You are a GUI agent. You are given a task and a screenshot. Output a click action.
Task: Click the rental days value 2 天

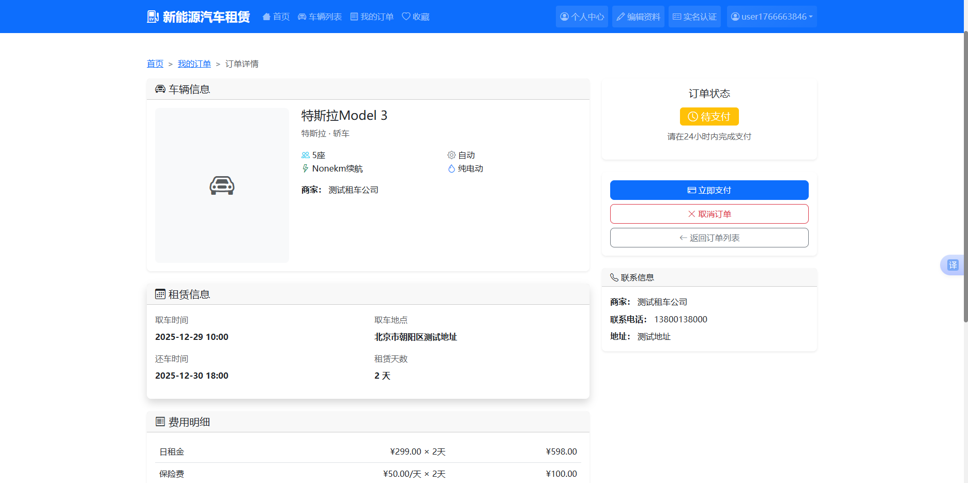tap(383, 376)
